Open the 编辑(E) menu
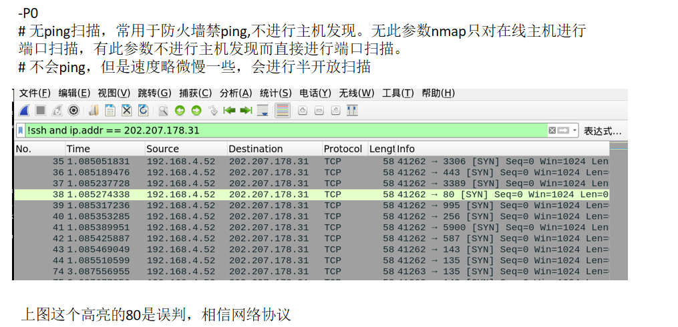 pyautogui.click(x=74, y=93)
